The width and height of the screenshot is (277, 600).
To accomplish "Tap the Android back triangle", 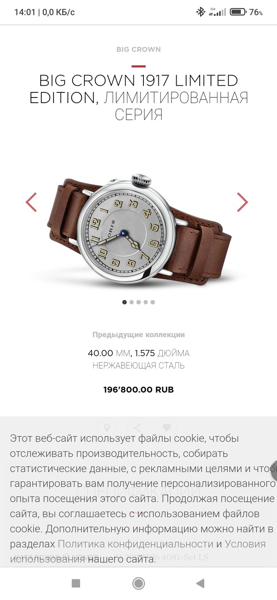I will 200,583.
